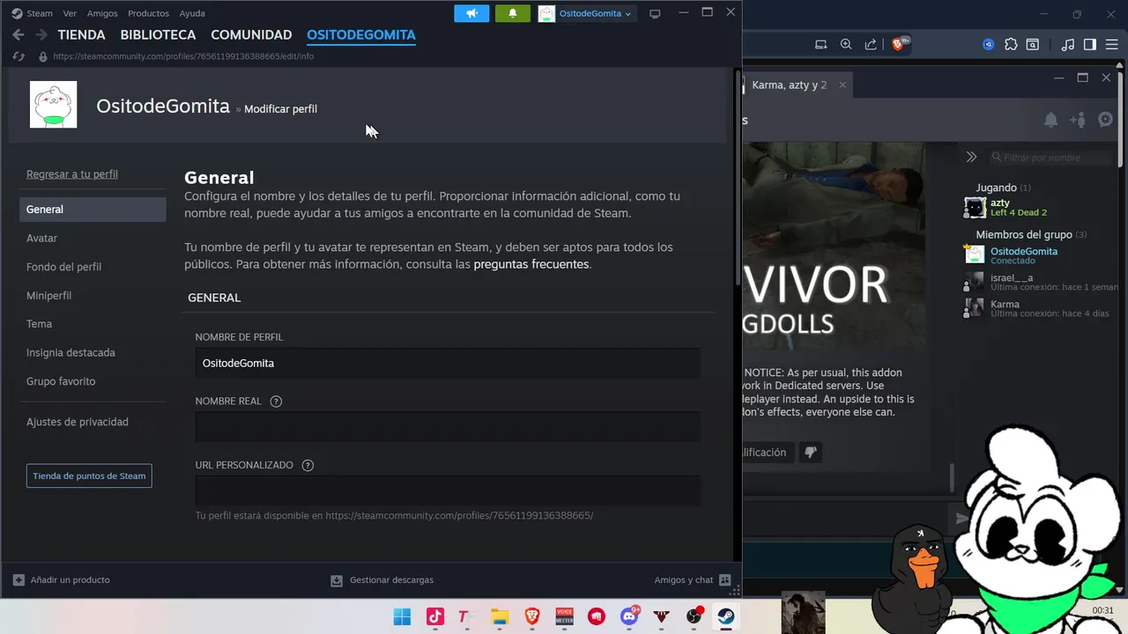Open Steam notifications bell
This screenshot has height=634, width=1128.
click(513, 13)
